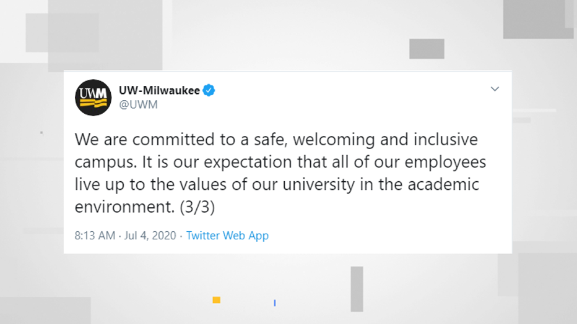
Task: Click the large gray square in top-right corner
Action: [538, 19]
